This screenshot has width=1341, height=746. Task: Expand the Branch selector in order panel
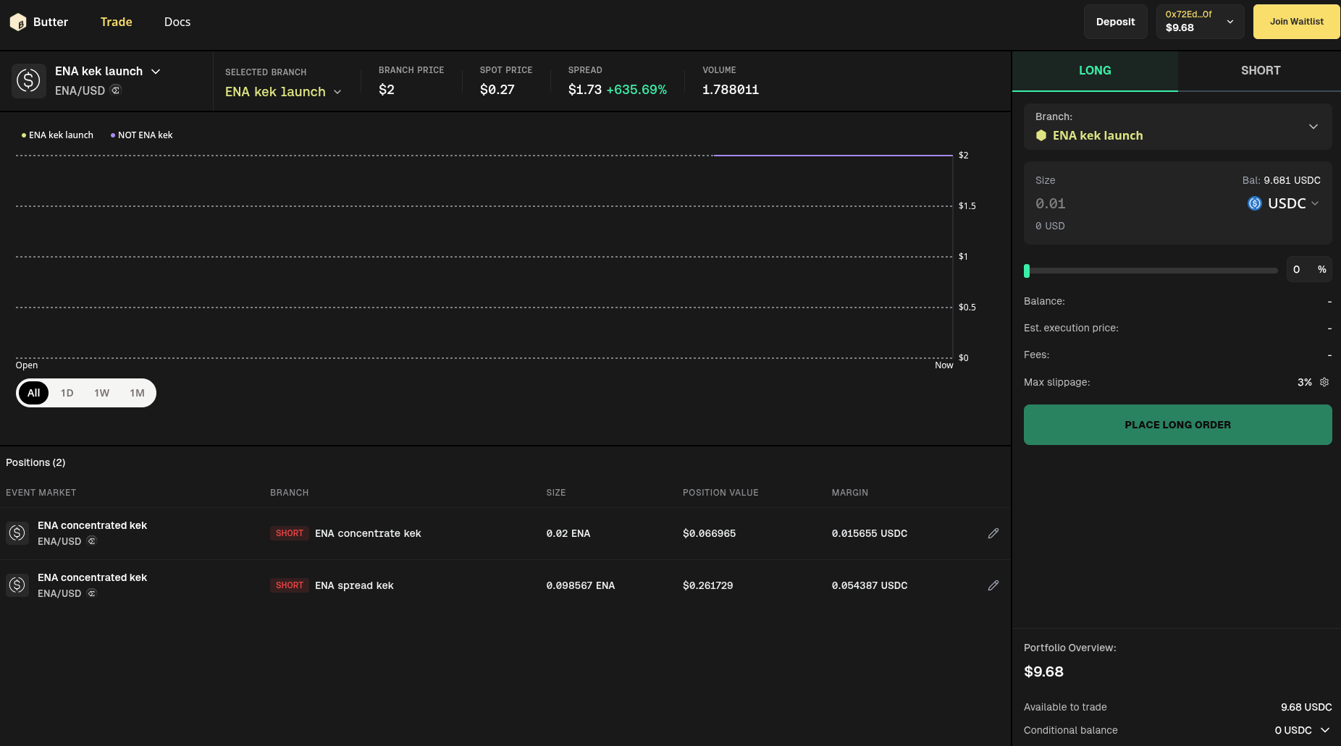tap(1177, 127)
